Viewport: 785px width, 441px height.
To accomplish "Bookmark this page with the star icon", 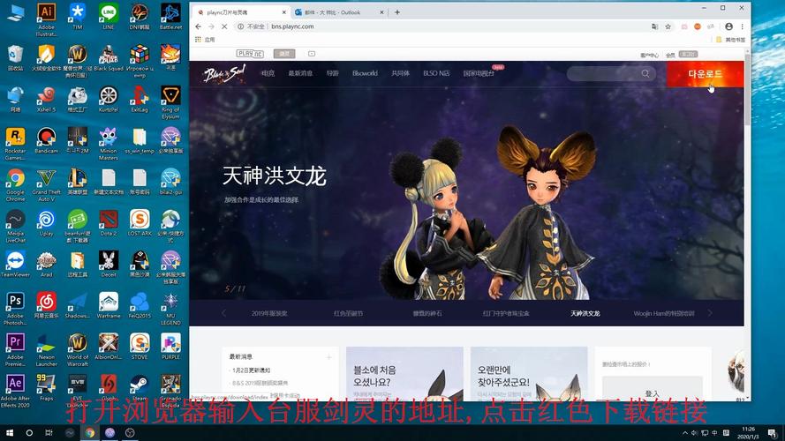I will [x=668, y=26].
